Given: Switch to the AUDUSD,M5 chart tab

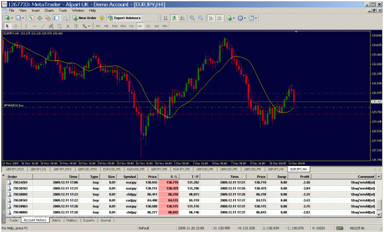Looking at the screenshot, I should 136,169.
